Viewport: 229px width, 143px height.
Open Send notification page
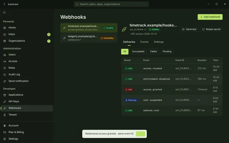pos(27,81)
